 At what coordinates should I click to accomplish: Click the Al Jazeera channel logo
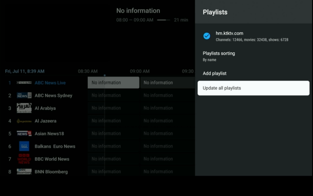click(24, 121)
